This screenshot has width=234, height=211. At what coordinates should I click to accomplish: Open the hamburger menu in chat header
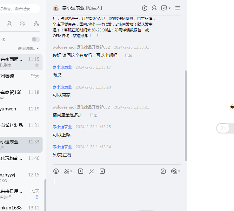tap(178, 8)
